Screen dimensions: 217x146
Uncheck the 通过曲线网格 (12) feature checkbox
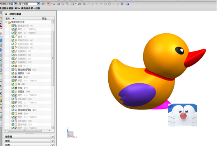pyautogui.click(x=13, y=69)
